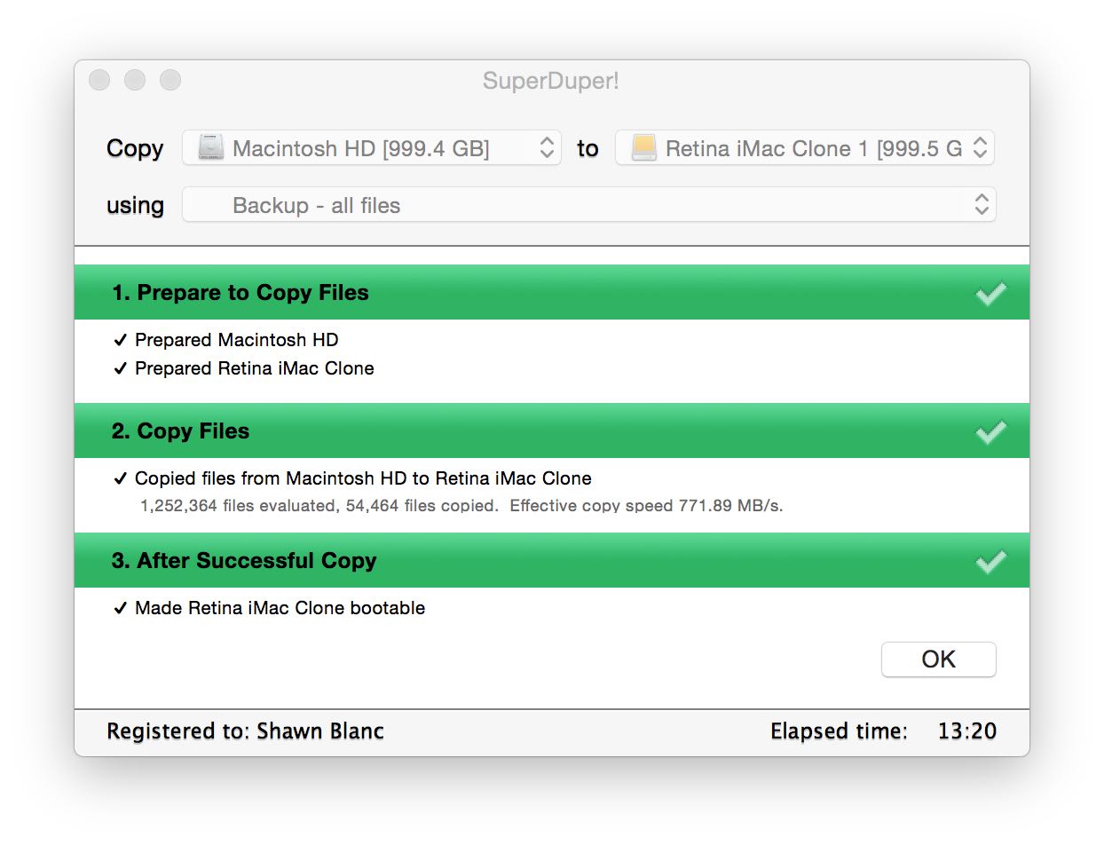1104x845 pixels.
Task: Open the 'Backup - all files' script dropdown
Action: tap(589, 205)
